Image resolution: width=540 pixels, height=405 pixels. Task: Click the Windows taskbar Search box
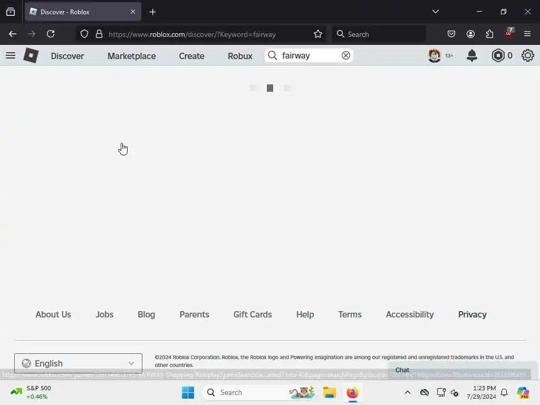click(259, 392)
